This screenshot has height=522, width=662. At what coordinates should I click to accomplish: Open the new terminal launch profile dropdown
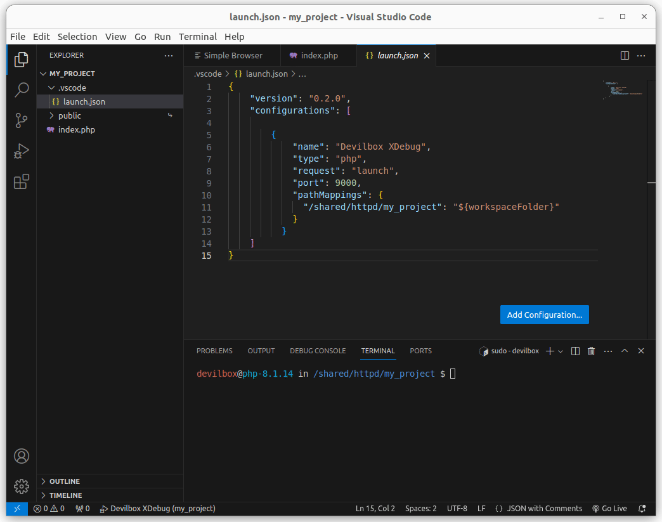(561, 351)
